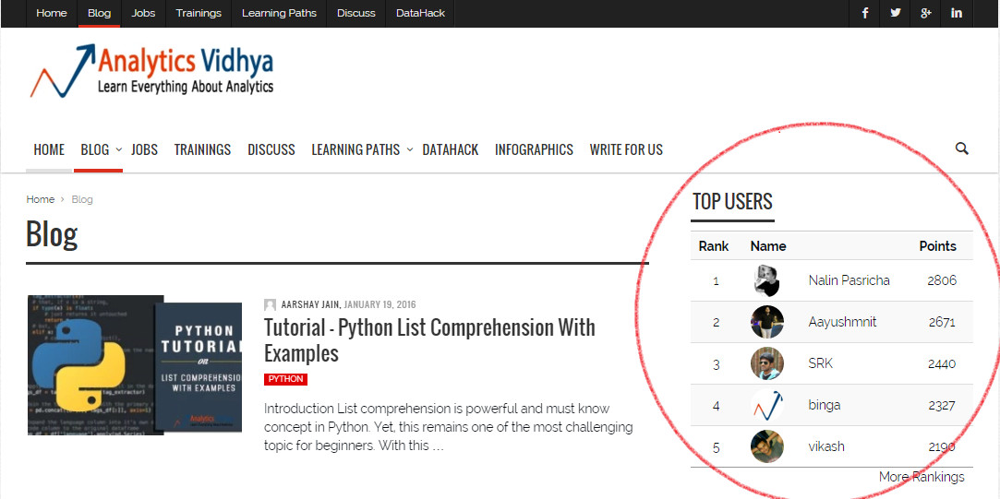Expand the Learning Paths dropdown arrow

pos(409,149)
